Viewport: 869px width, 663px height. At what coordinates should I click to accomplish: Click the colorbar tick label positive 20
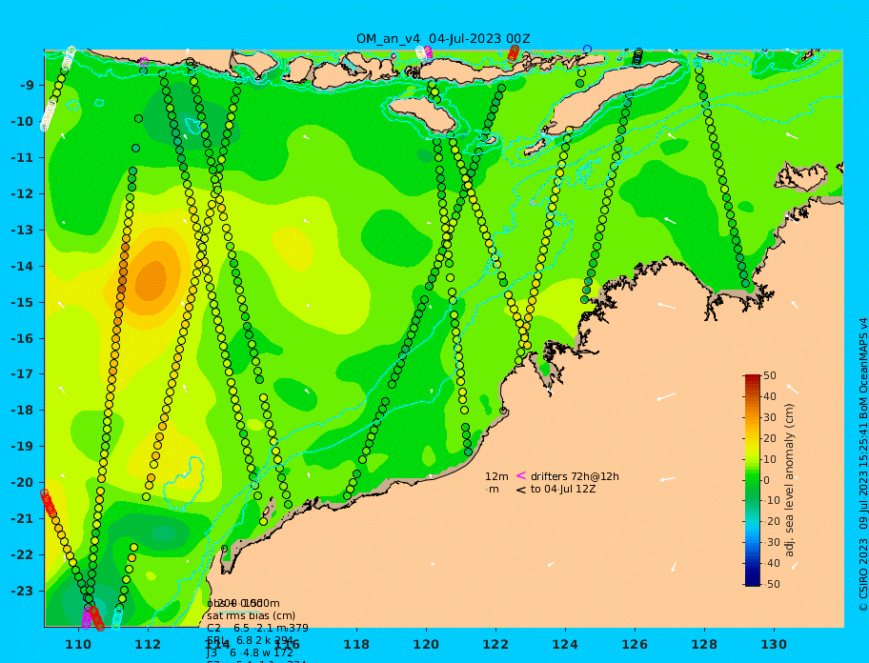point(770,438)
